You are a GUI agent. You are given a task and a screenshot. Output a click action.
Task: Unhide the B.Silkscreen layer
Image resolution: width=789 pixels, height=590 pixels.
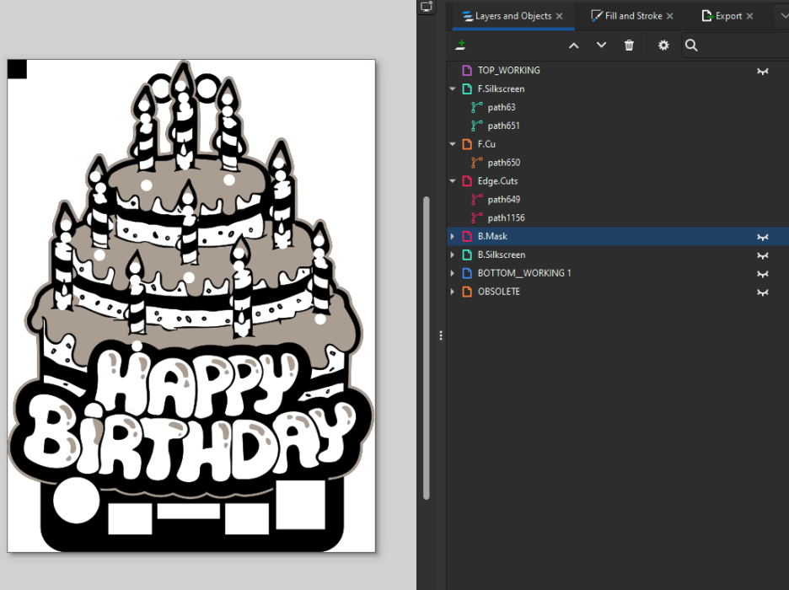pos(762,255)
